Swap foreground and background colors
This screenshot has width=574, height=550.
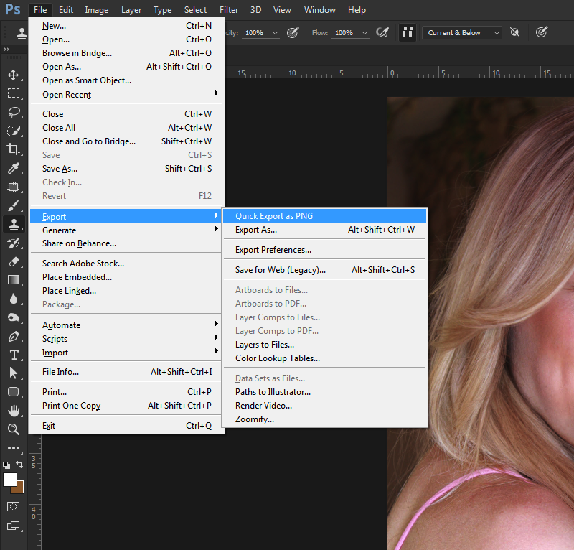pyautogui.click(x=19, y=465)
